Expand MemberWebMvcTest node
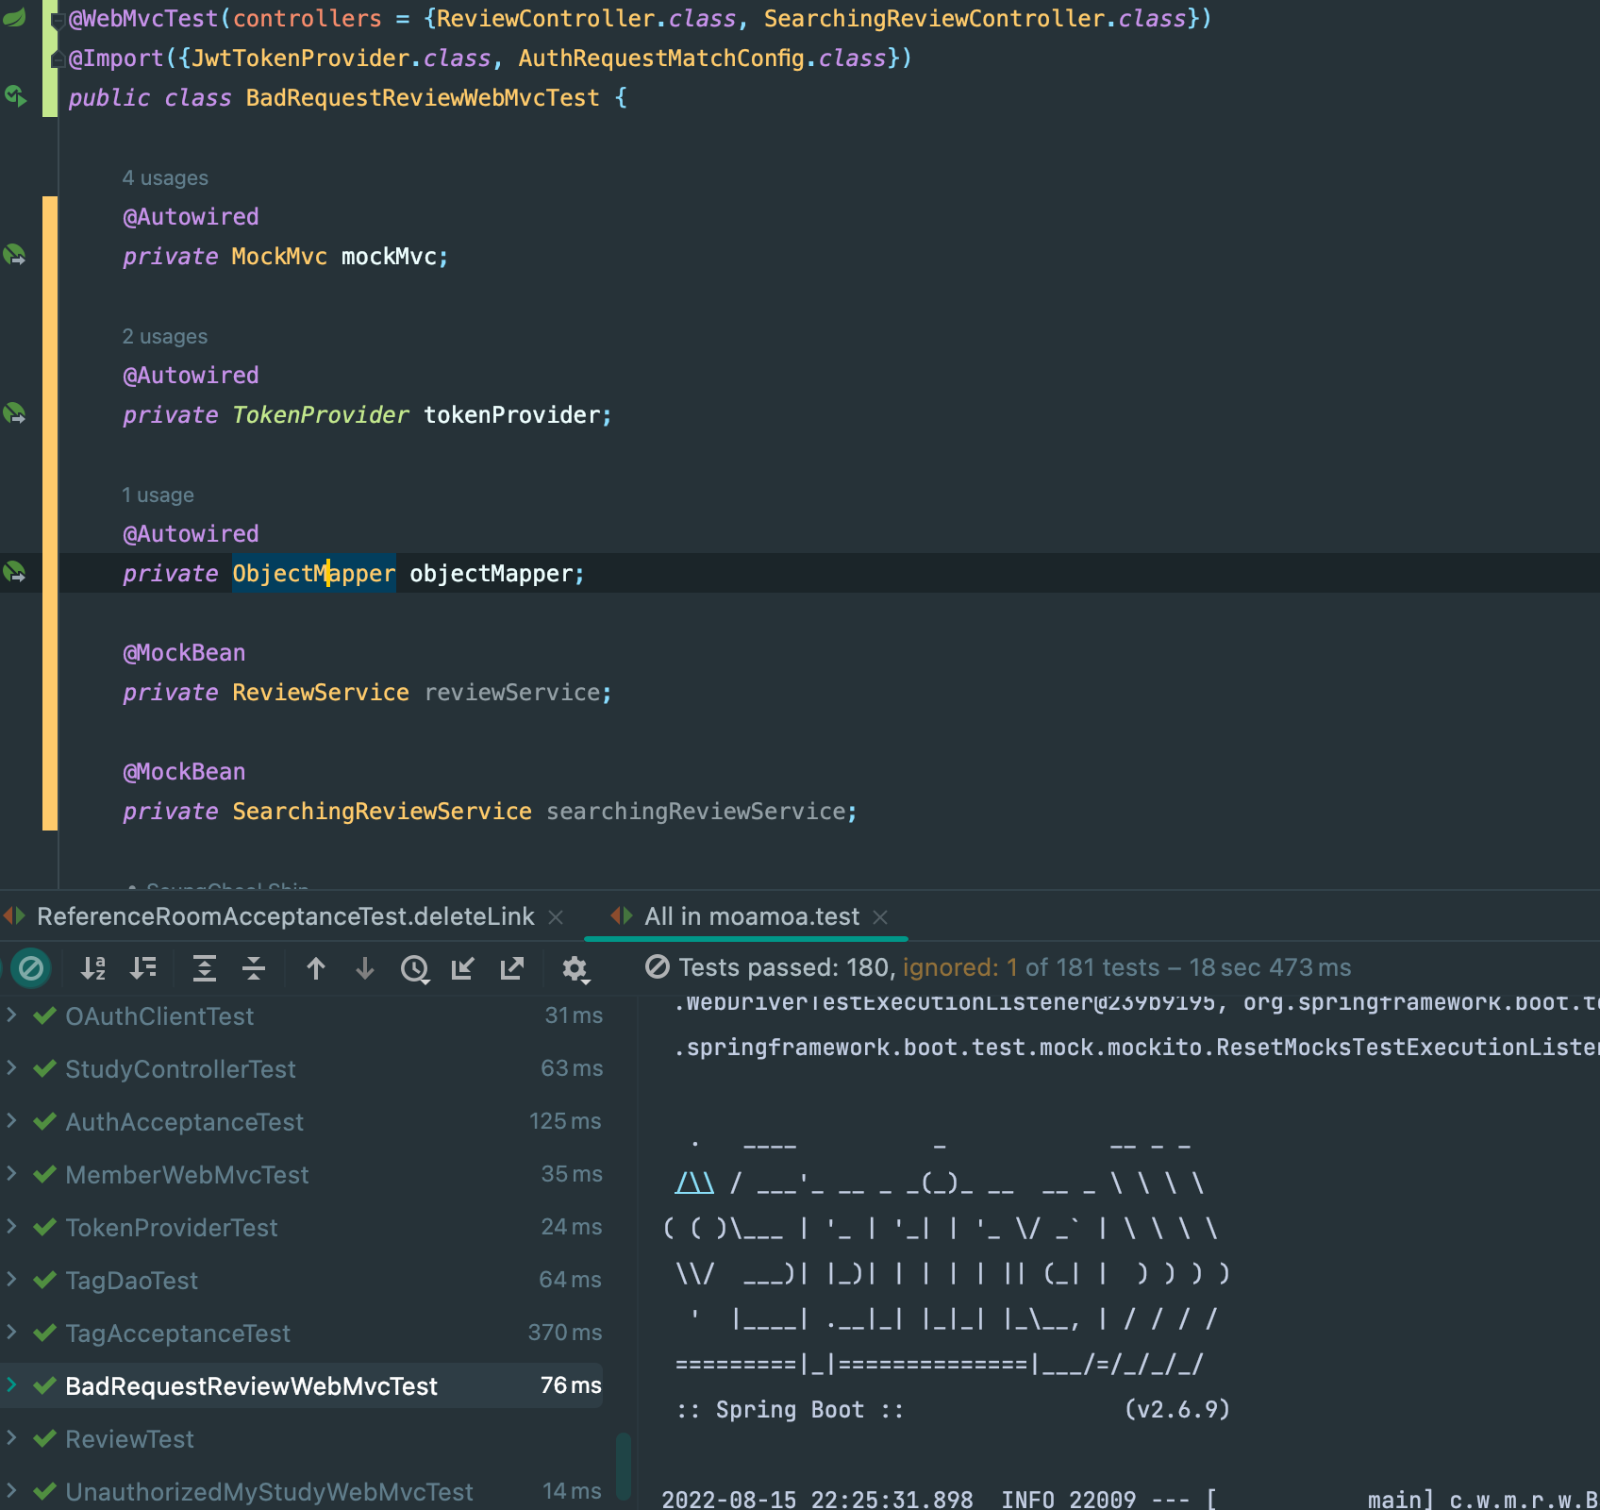Image resolution: width=1600 pixels, height=1510 pixels. pos(12,1173)
